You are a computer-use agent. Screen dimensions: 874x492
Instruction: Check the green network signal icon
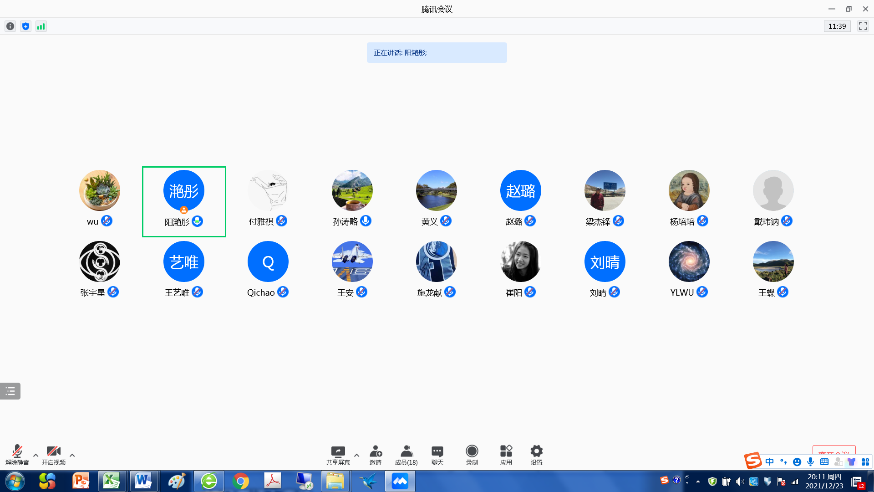41,26
